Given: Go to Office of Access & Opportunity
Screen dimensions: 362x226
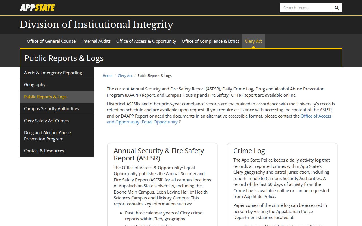Looking at the screenshot, I should click(146, 41).
